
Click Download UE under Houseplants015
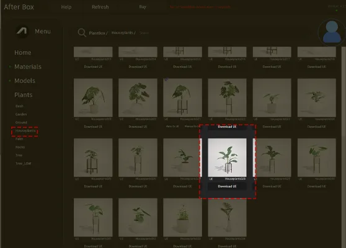coord(182,67)
